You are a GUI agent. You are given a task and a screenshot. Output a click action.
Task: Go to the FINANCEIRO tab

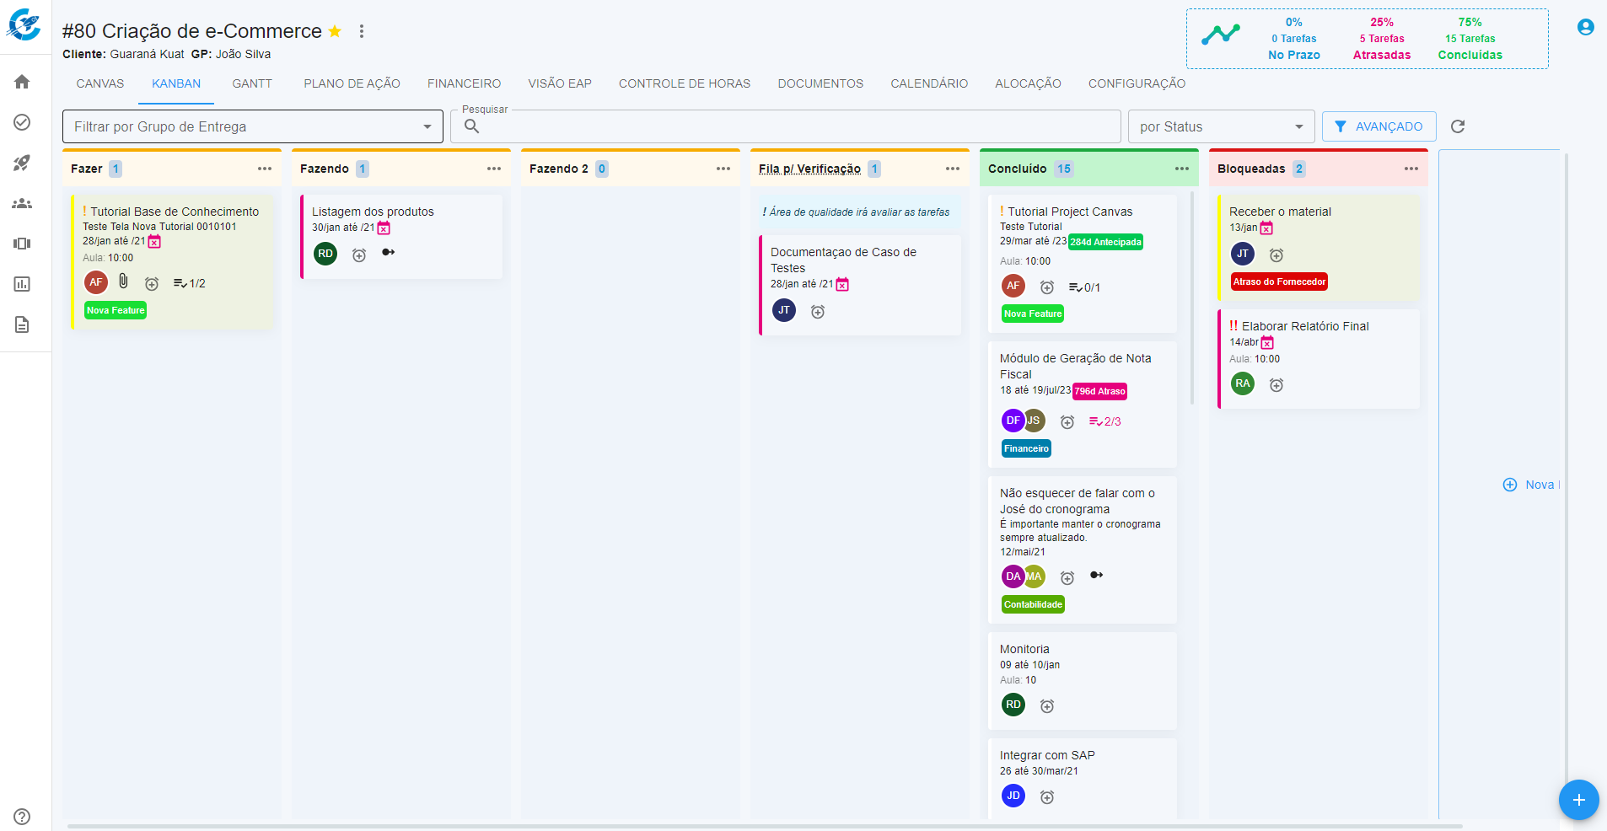tap(464, 83)
